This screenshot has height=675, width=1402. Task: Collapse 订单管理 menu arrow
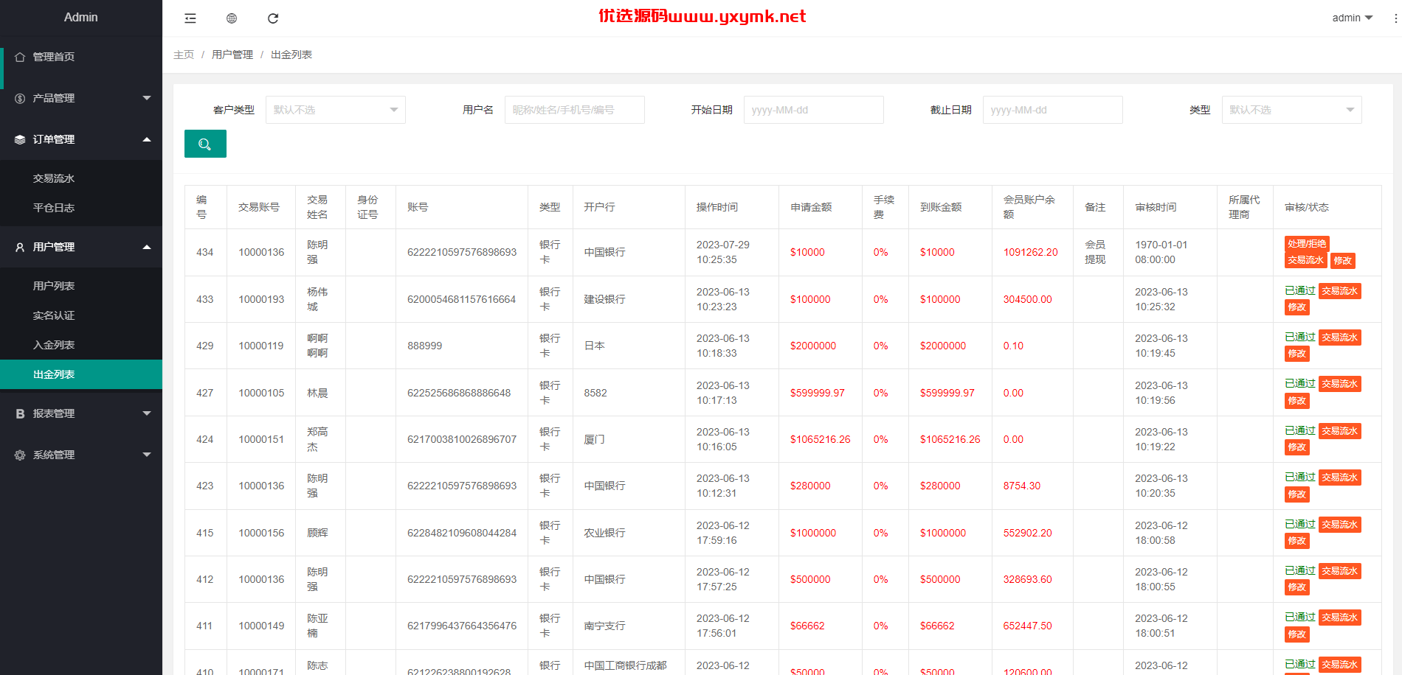tap(147, 139)
